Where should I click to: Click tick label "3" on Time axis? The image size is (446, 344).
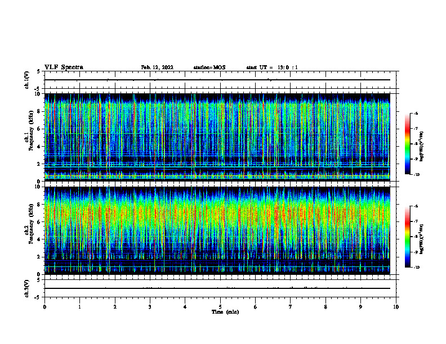click(x=150, y=307)
